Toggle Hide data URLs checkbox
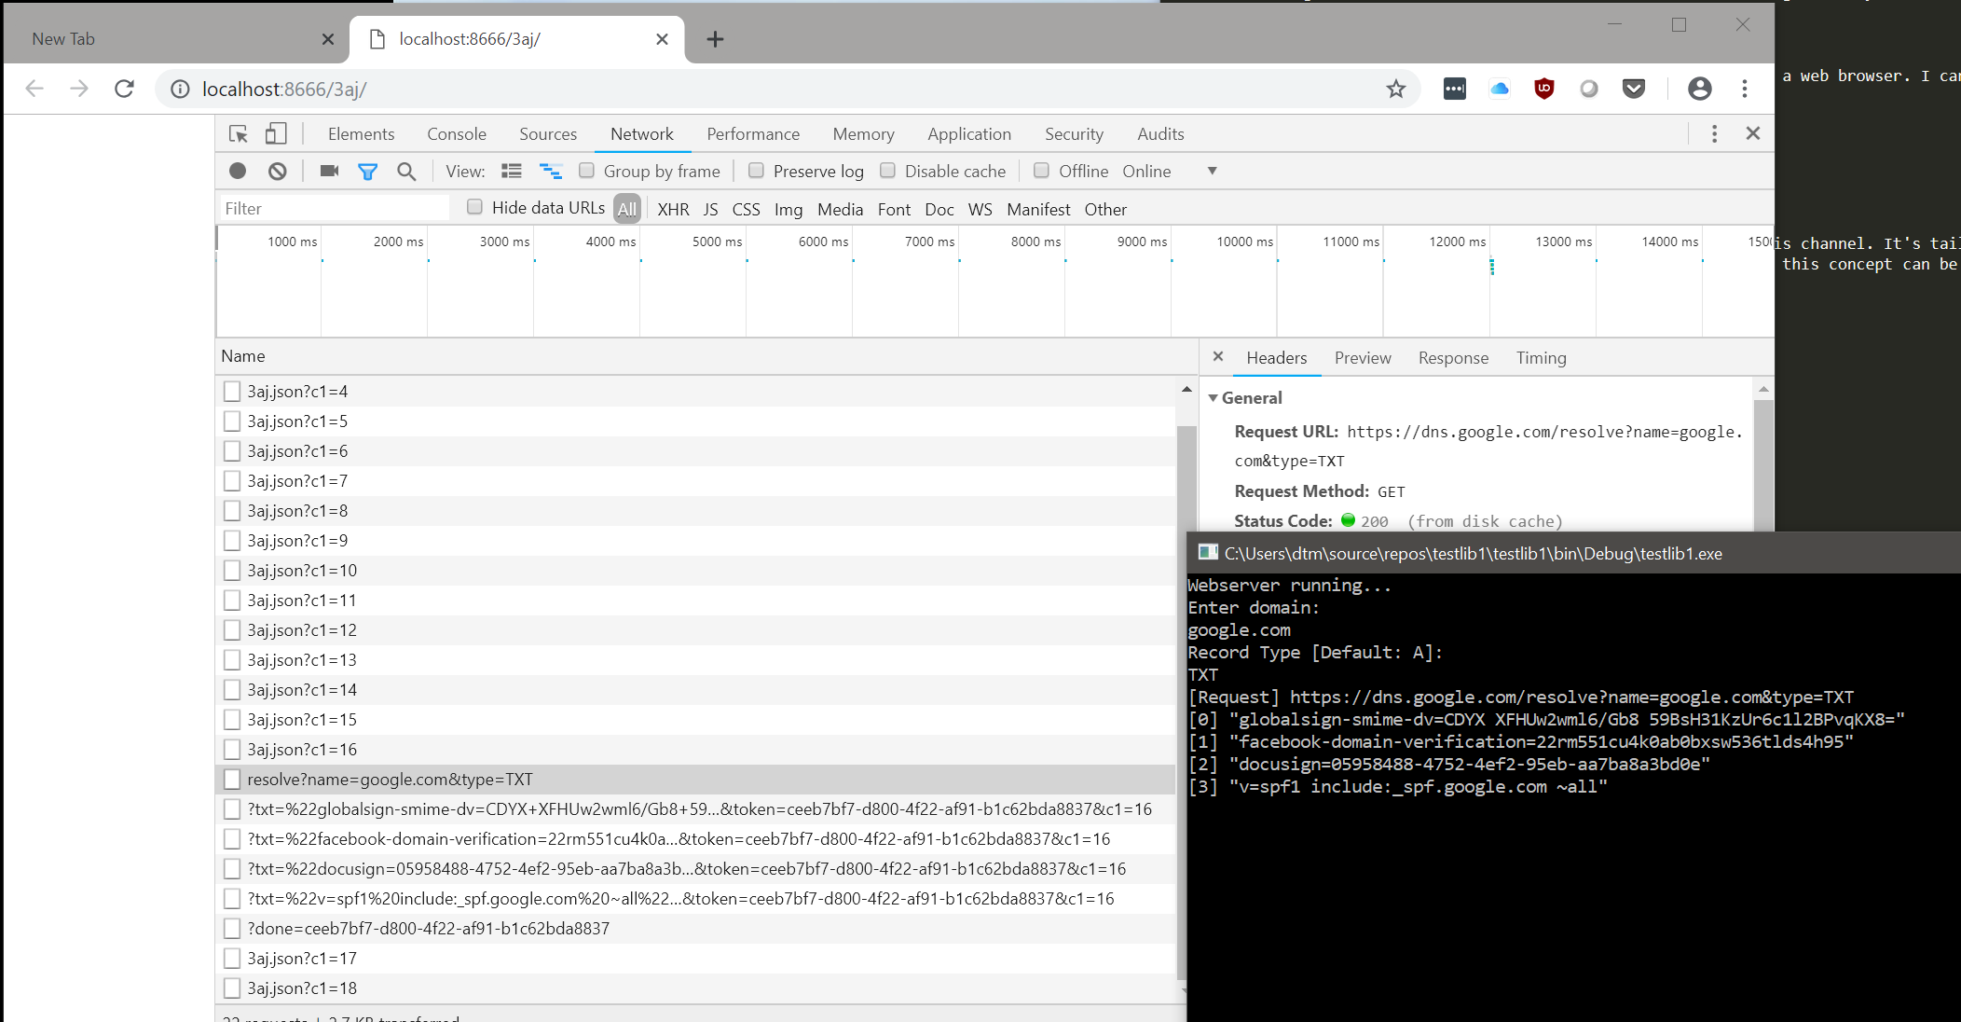Screen dimensions: 1961x1022 (475, 207)
